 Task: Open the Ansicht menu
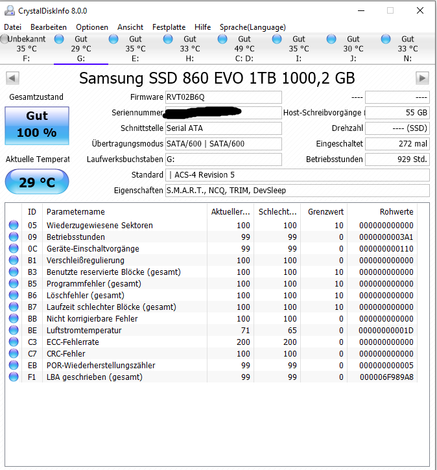[x=130, y=27]
